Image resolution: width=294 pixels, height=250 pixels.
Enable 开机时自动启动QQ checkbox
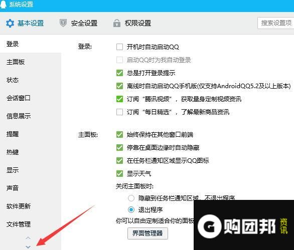point(119,47)
